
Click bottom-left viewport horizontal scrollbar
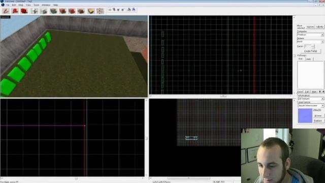click(x=72, y=178)
